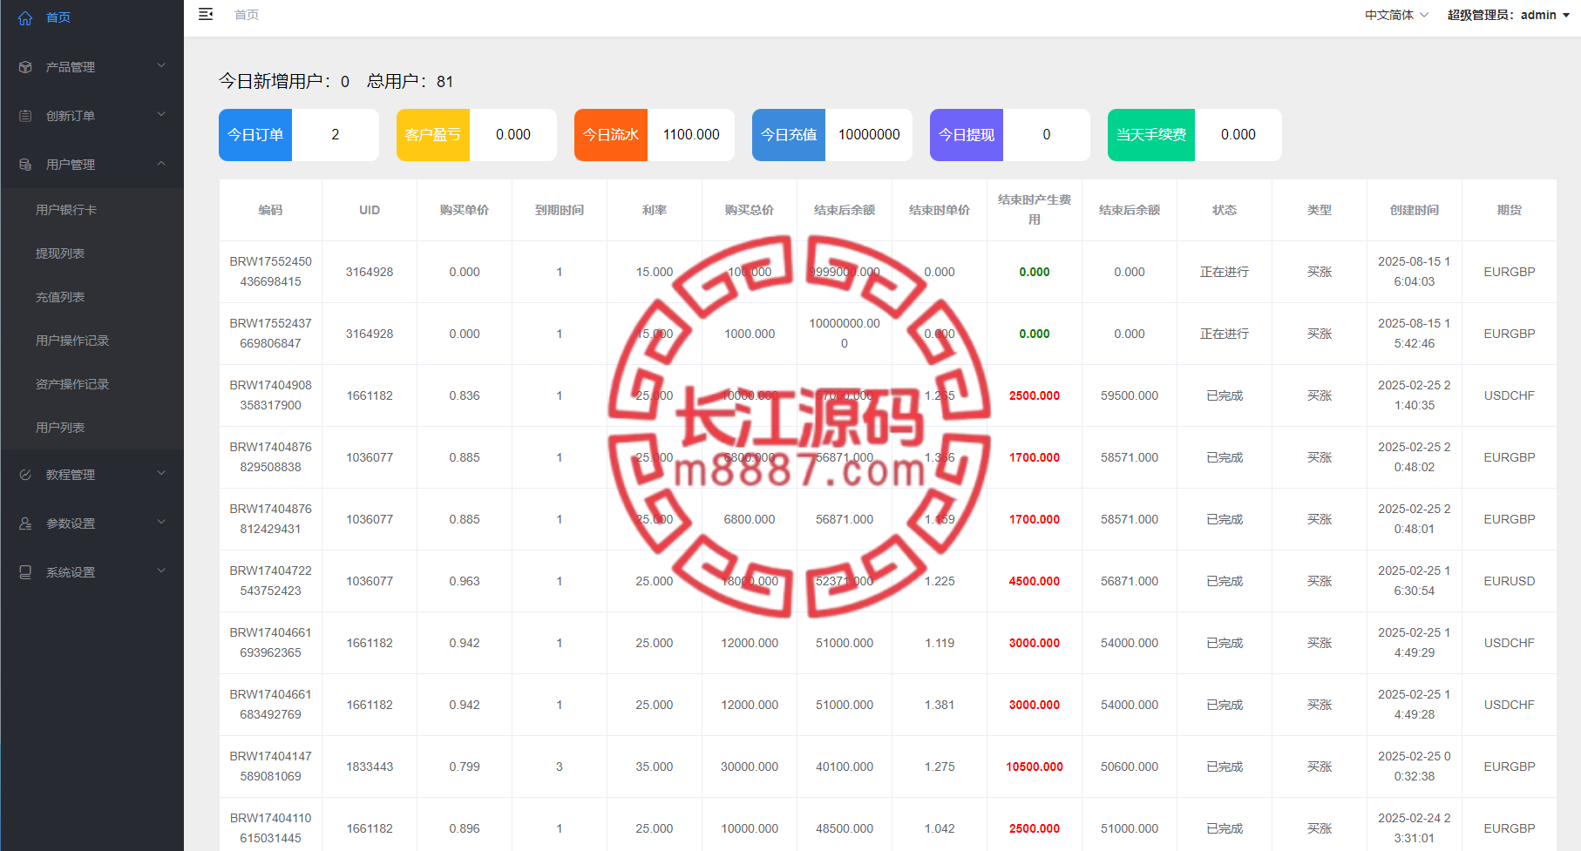Expand the 教程管理 menu chevron

pyautogui.click(x=161, y=474)
